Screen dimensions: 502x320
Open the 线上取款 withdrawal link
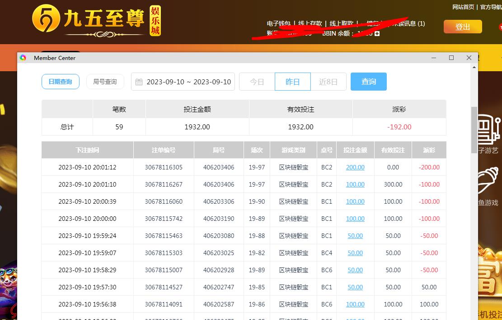[x=342, y=23]
